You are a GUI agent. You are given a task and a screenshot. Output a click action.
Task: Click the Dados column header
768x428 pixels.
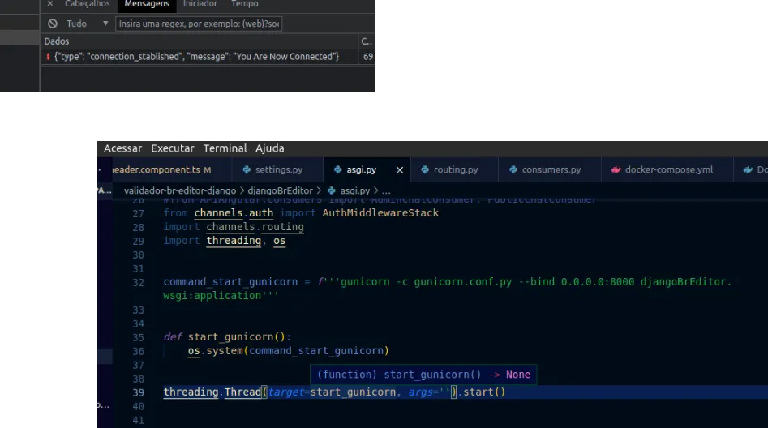pyautogui.click(x=57, y=41)
